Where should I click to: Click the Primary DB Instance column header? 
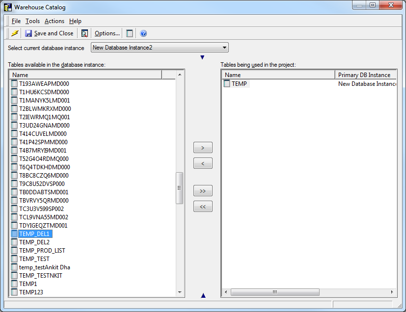pos(366,75)
